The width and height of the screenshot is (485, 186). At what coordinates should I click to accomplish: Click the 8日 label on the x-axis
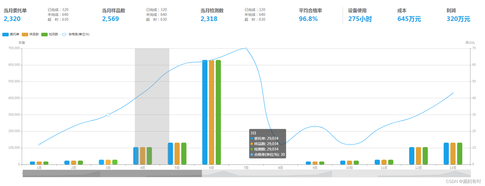(x=280, y=168)
